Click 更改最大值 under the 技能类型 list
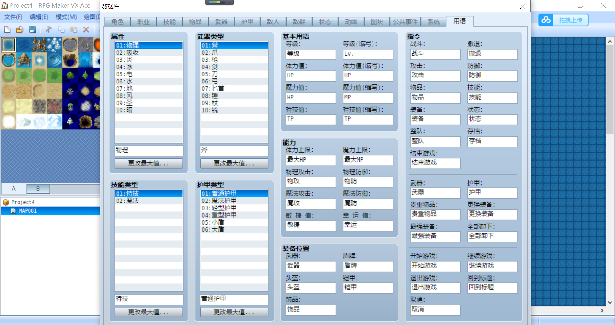The width and height of the screenshot is (615, 325). coord(149,312)
